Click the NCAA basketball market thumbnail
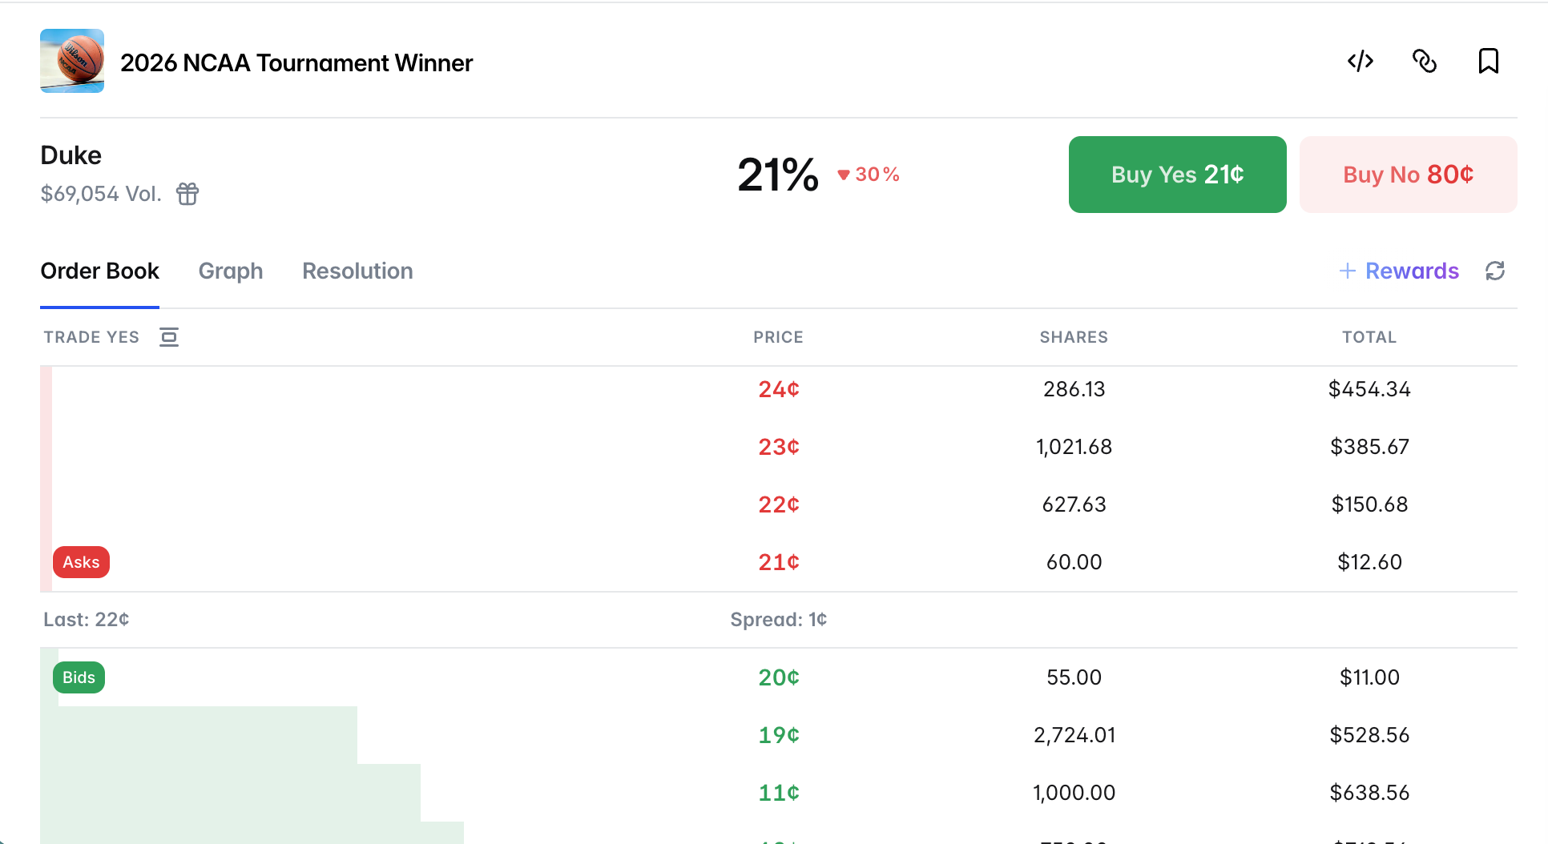This screenshot has width=1548, height=844. click(x=72, y=61)
